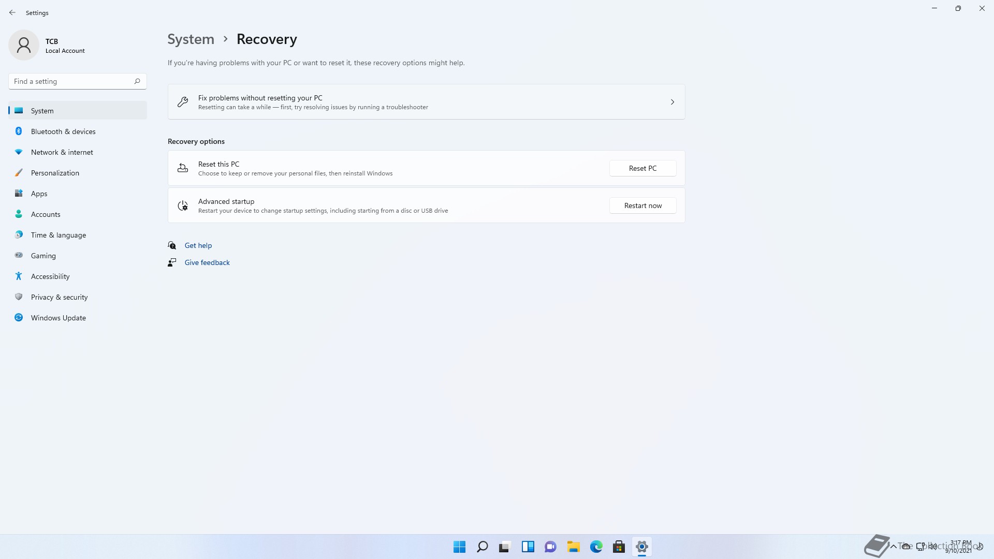Click the Find a setting search box
This screenshot has height=559, width=994.
(78, 81)
